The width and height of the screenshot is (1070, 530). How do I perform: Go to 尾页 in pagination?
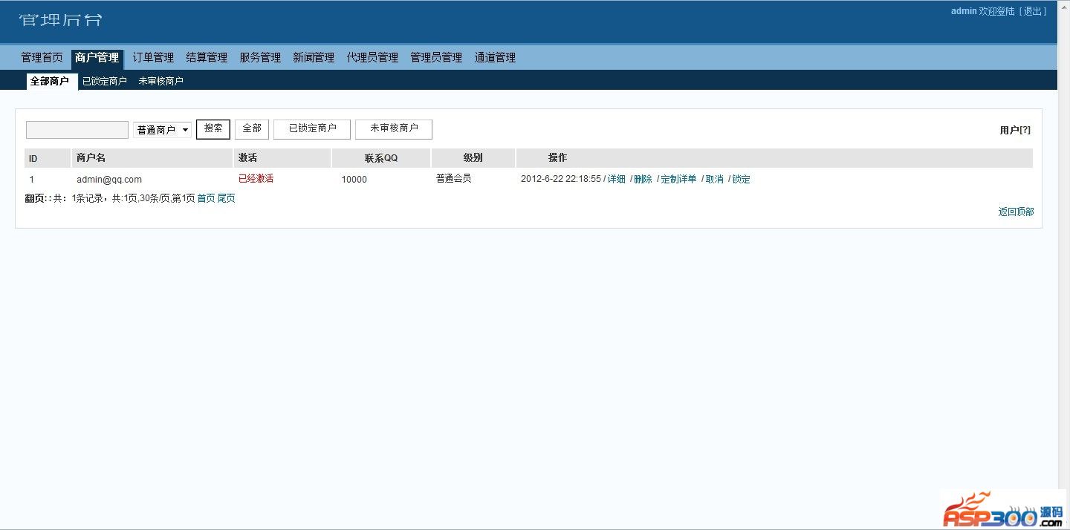pyautogui.click(x=226, y=198)
